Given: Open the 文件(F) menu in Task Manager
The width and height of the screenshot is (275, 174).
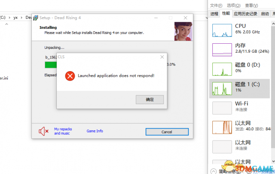Looking at the screenshot, I should point(216,6).
